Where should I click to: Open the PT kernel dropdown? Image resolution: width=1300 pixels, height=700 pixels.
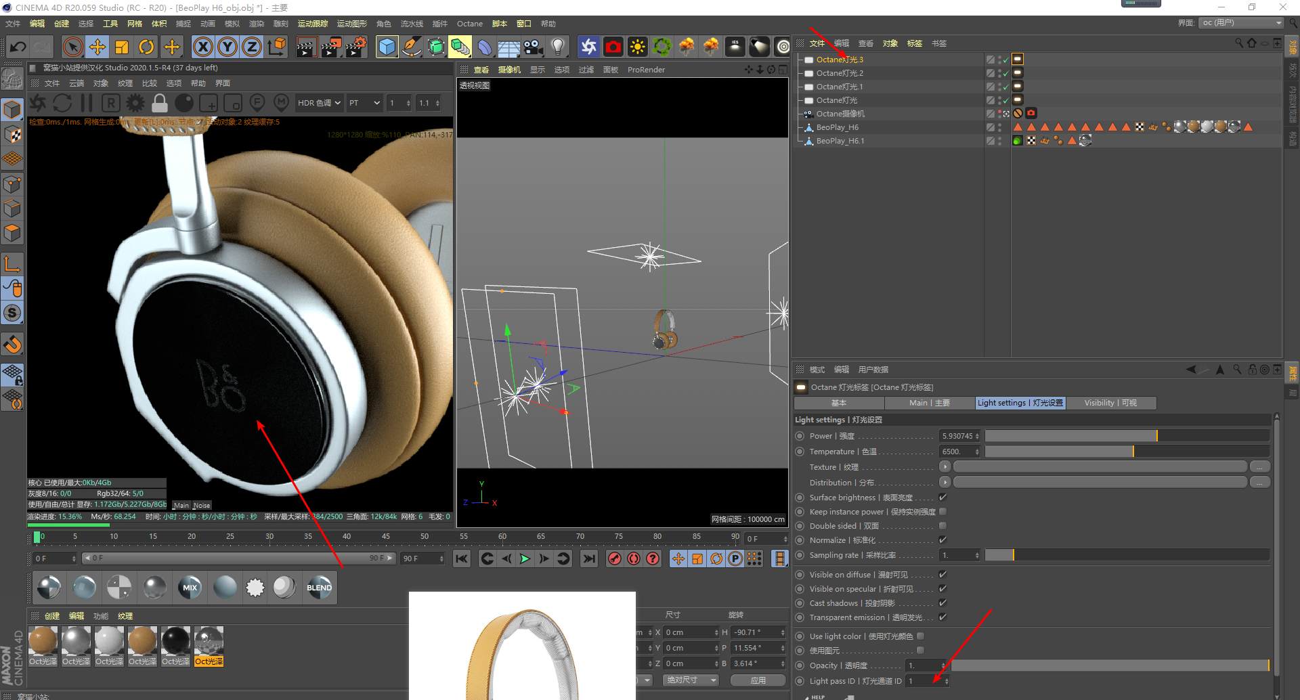(364, 103)
